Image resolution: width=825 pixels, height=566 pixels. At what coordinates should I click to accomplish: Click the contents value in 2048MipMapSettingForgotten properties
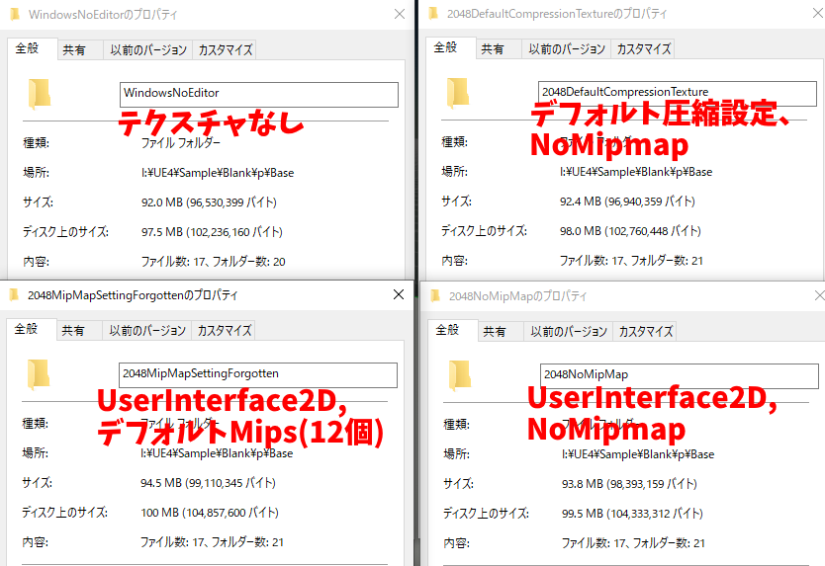pyautogui.click(x=212, y=542)
